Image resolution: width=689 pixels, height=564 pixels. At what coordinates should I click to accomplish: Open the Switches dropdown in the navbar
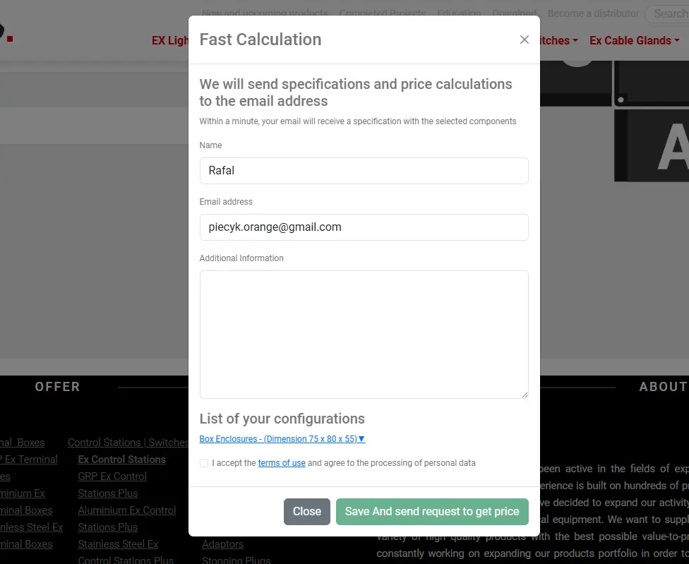[x=558, y=41]
